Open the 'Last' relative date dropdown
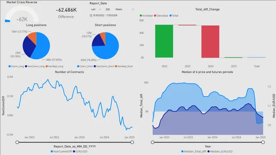 [x=96, y=9]
